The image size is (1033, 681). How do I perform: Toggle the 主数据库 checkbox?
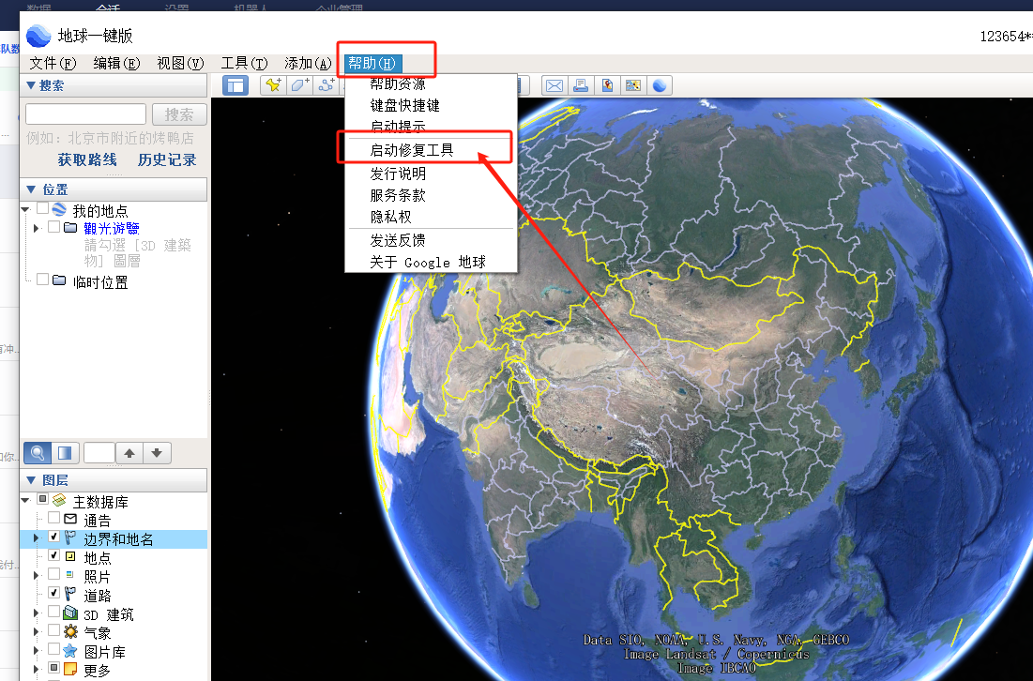(43, 500)
